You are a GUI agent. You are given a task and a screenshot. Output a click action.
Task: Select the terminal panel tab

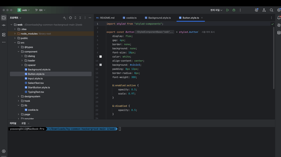click(13, 123)
